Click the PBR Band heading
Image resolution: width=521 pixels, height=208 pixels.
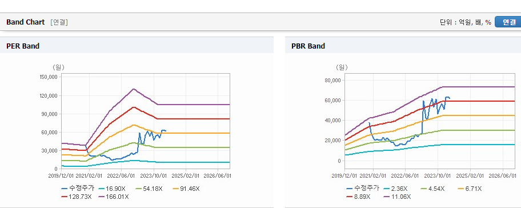[308, 46]
